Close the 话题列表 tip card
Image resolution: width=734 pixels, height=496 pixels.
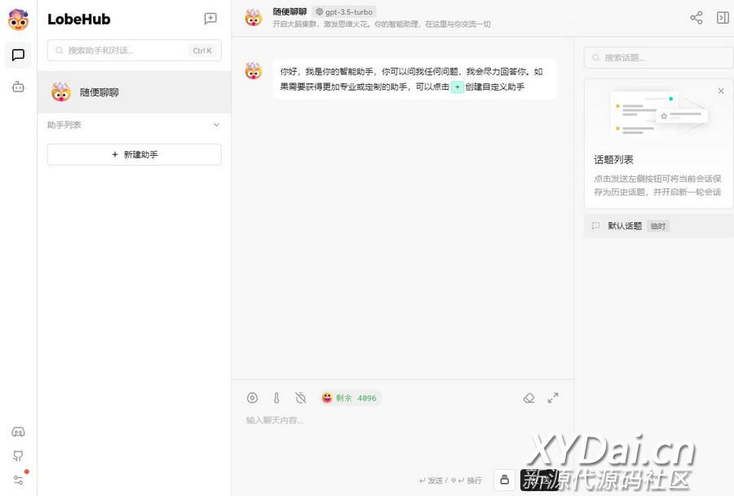(720, 91)
